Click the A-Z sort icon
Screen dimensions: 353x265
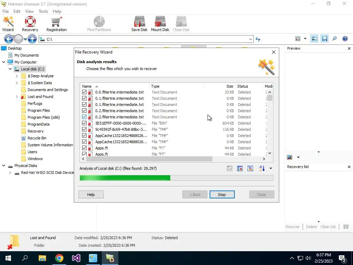262,168
